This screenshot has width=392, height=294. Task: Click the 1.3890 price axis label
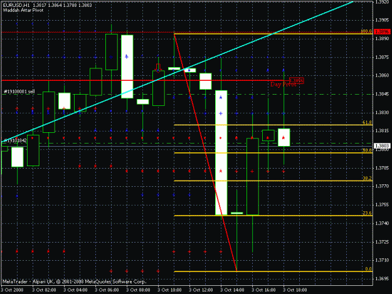382,39
